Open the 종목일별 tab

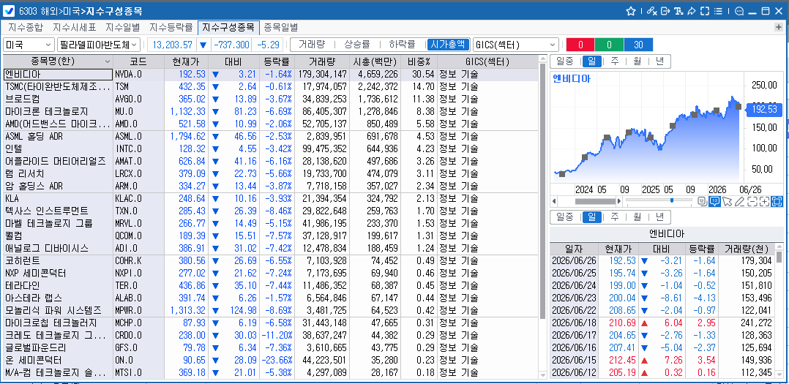tap(281, 27)
